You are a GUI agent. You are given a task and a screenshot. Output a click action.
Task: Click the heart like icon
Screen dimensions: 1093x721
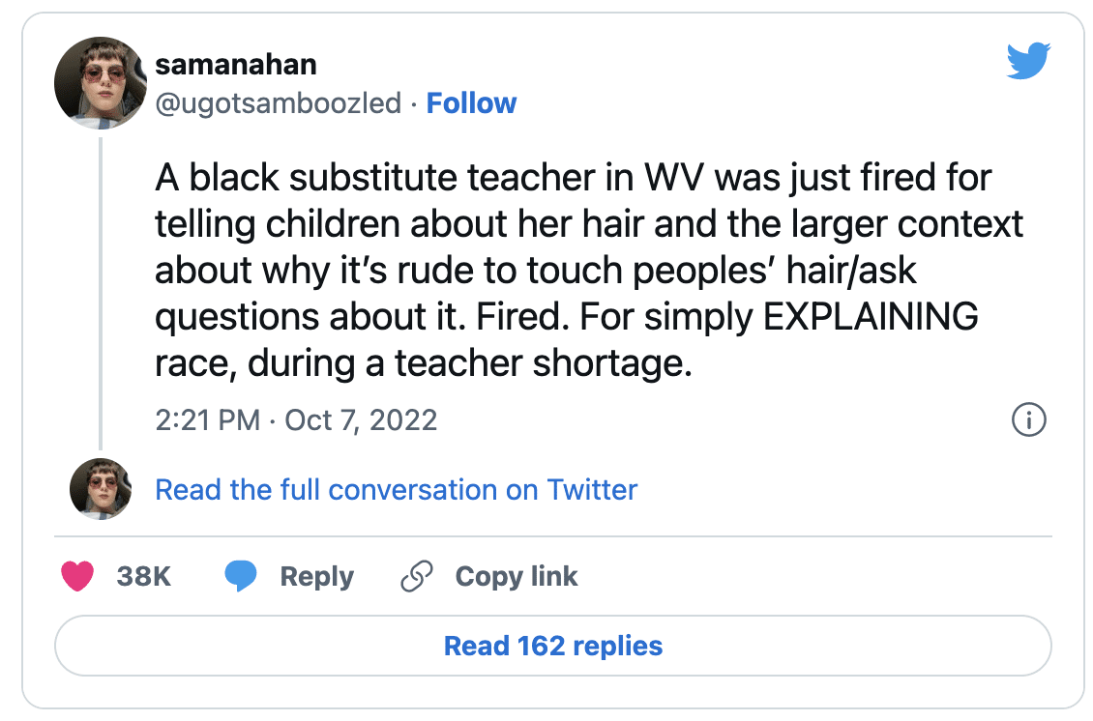click(x=77, y=577)
